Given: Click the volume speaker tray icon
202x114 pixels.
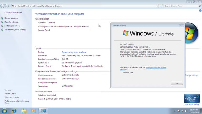Looking at the screenshot, I should point(186,111).
